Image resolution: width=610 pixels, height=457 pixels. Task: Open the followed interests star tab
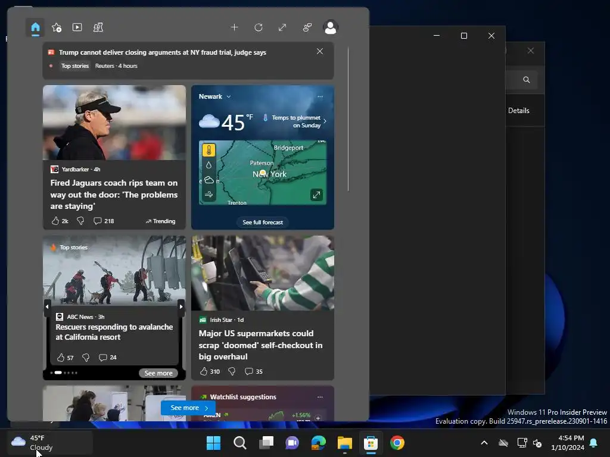pos(57,27)
